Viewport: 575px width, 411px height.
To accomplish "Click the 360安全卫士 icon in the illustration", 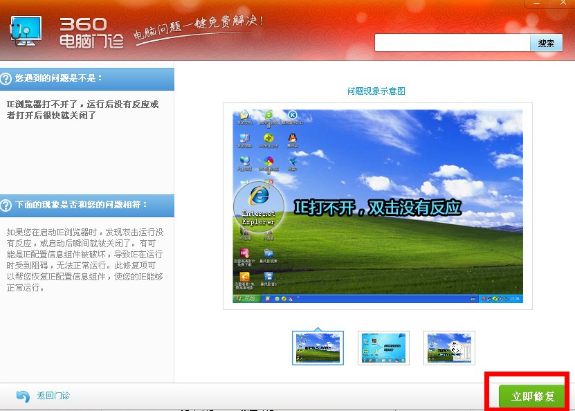I will (268, 139).
